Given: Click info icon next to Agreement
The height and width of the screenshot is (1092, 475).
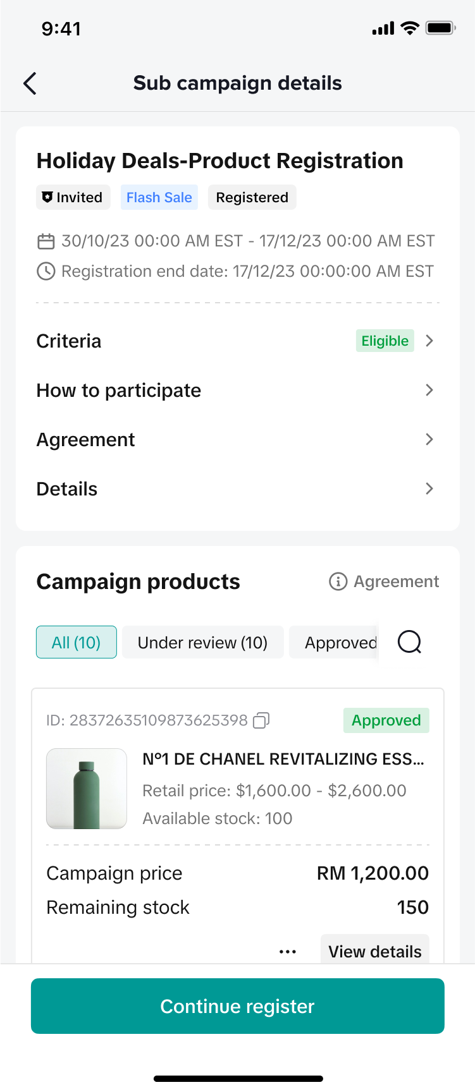Looking at the screenshot, I should [338, 581].
